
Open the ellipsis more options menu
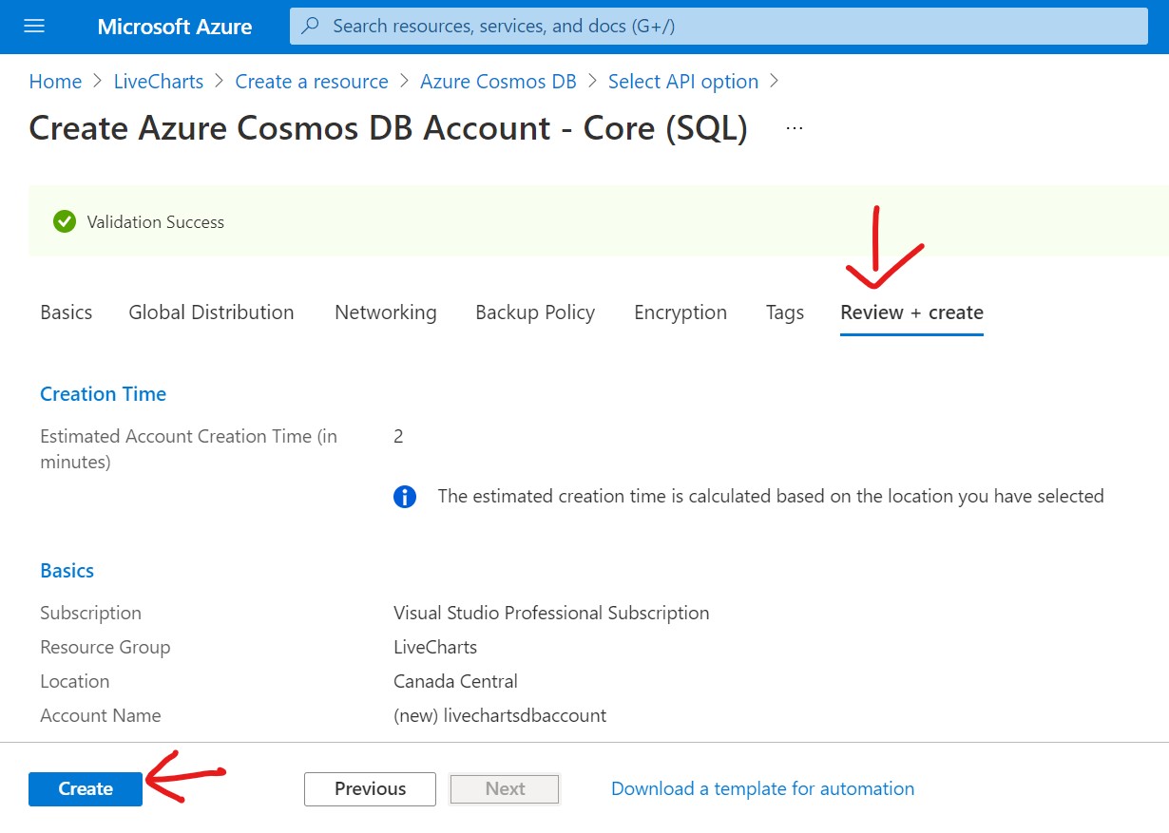point(795,128)
